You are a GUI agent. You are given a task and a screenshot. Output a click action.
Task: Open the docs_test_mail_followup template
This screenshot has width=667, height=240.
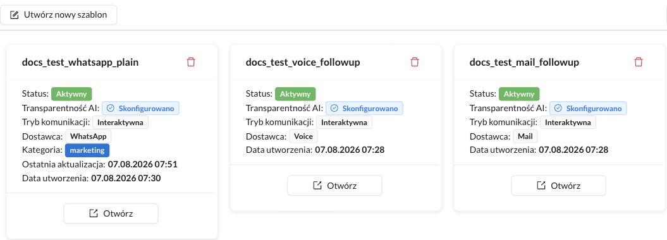pyautogui.click(x=558, y=186)
